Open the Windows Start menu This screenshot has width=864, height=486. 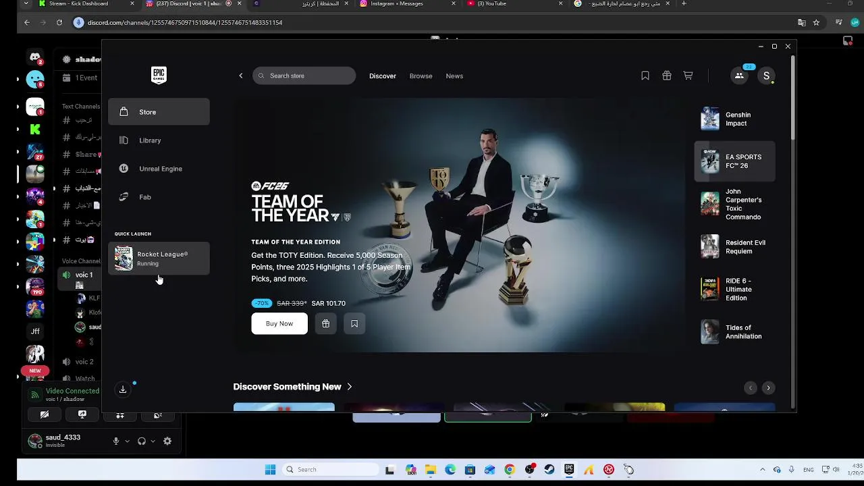pyautogui.click(x=270, y=470)
